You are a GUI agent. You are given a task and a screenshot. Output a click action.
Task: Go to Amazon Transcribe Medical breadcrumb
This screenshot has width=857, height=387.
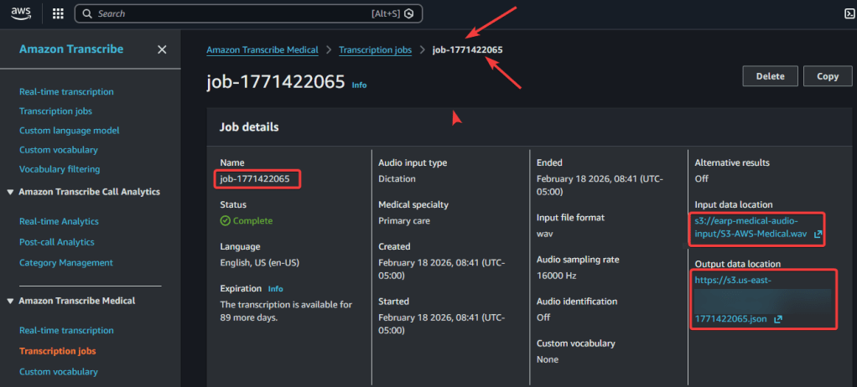pos(262,50)
